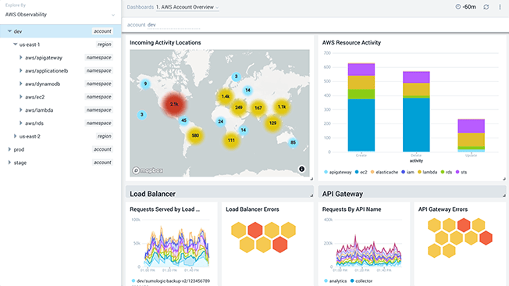The height and width of the screenshot is (286, 509).
Task: Select the aws/lambda tree row
Action: click(x=60, y=110)
